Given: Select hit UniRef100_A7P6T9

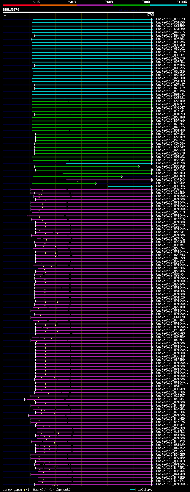Looking at the screenshot, I should point(170,52).
